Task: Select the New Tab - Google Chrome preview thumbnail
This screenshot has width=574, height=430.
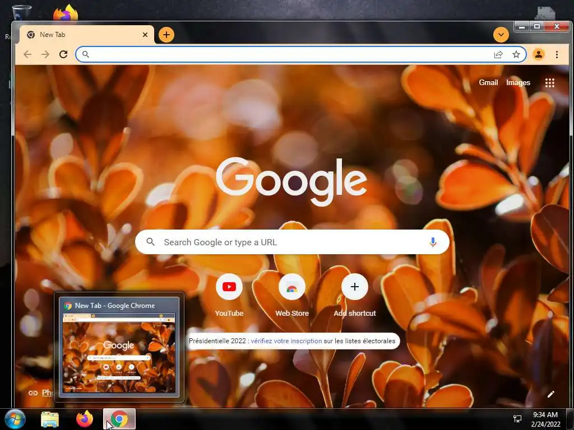Action: 119,347
